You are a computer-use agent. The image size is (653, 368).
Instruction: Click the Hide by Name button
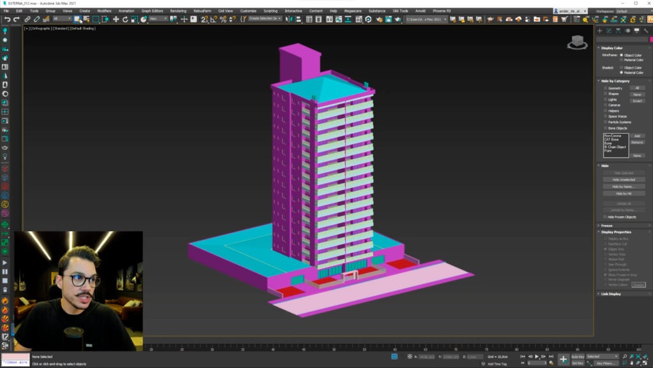pyautogui.click(x=623, y=186)
